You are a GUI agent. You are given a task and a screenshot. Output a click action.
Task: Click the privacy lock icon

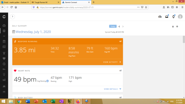(x=173, y=27)
